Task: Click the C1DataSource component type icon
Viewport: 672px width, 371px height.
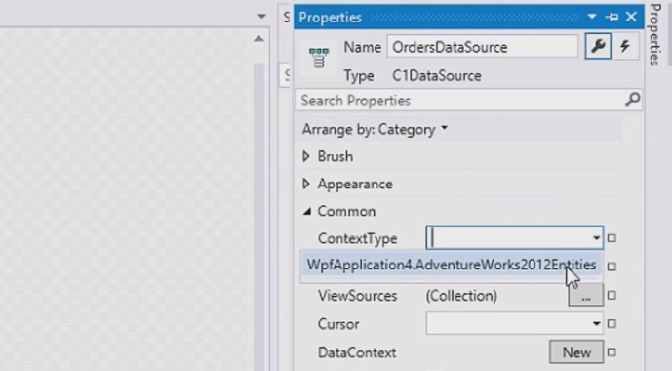Action: point(318,58)
